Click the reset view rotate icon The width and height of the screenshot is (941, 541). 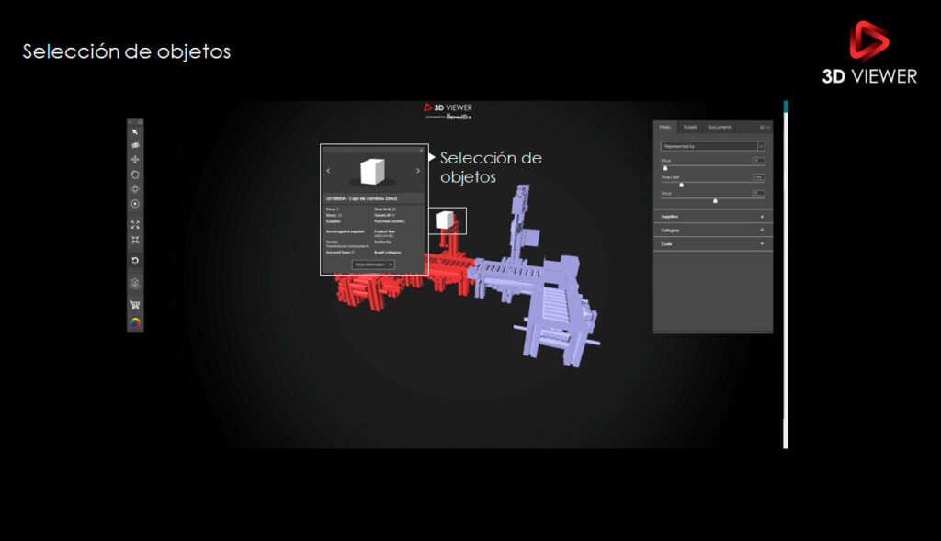click(135, 261)
